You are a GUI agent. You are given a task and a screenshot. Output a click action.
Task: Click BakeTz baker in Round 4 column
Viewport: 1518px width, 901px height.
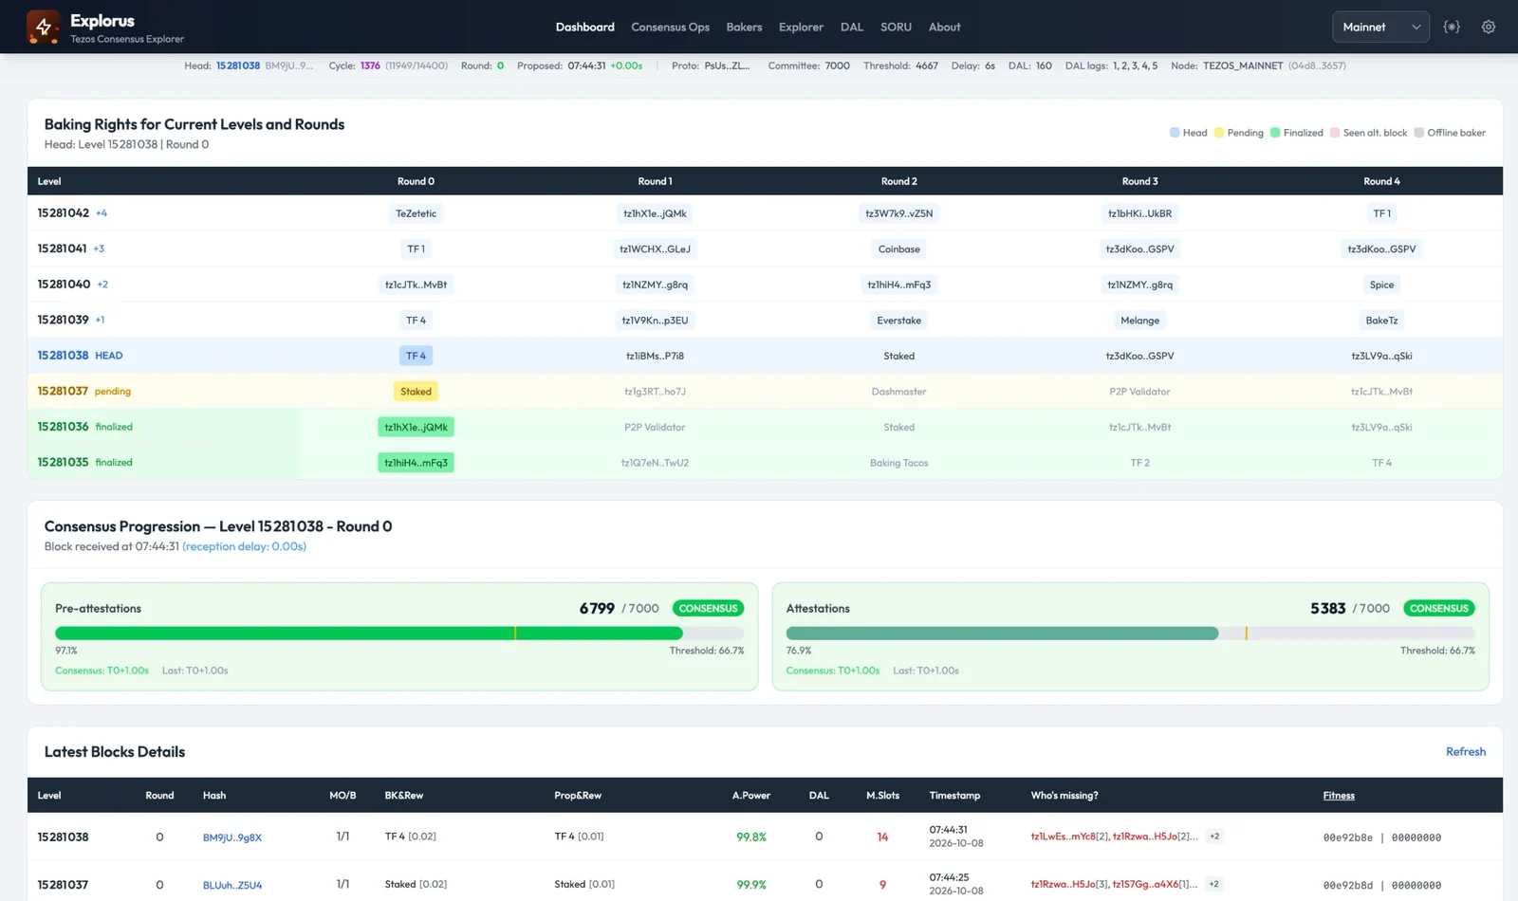pyautogui.click(x=1381, y=320)
